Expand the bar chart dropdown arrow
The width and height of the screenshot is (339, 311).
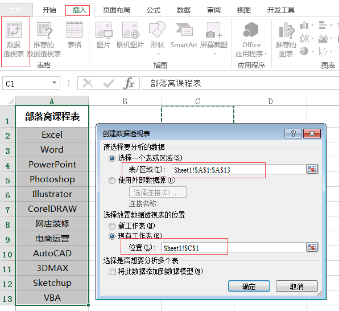point(331,25)
